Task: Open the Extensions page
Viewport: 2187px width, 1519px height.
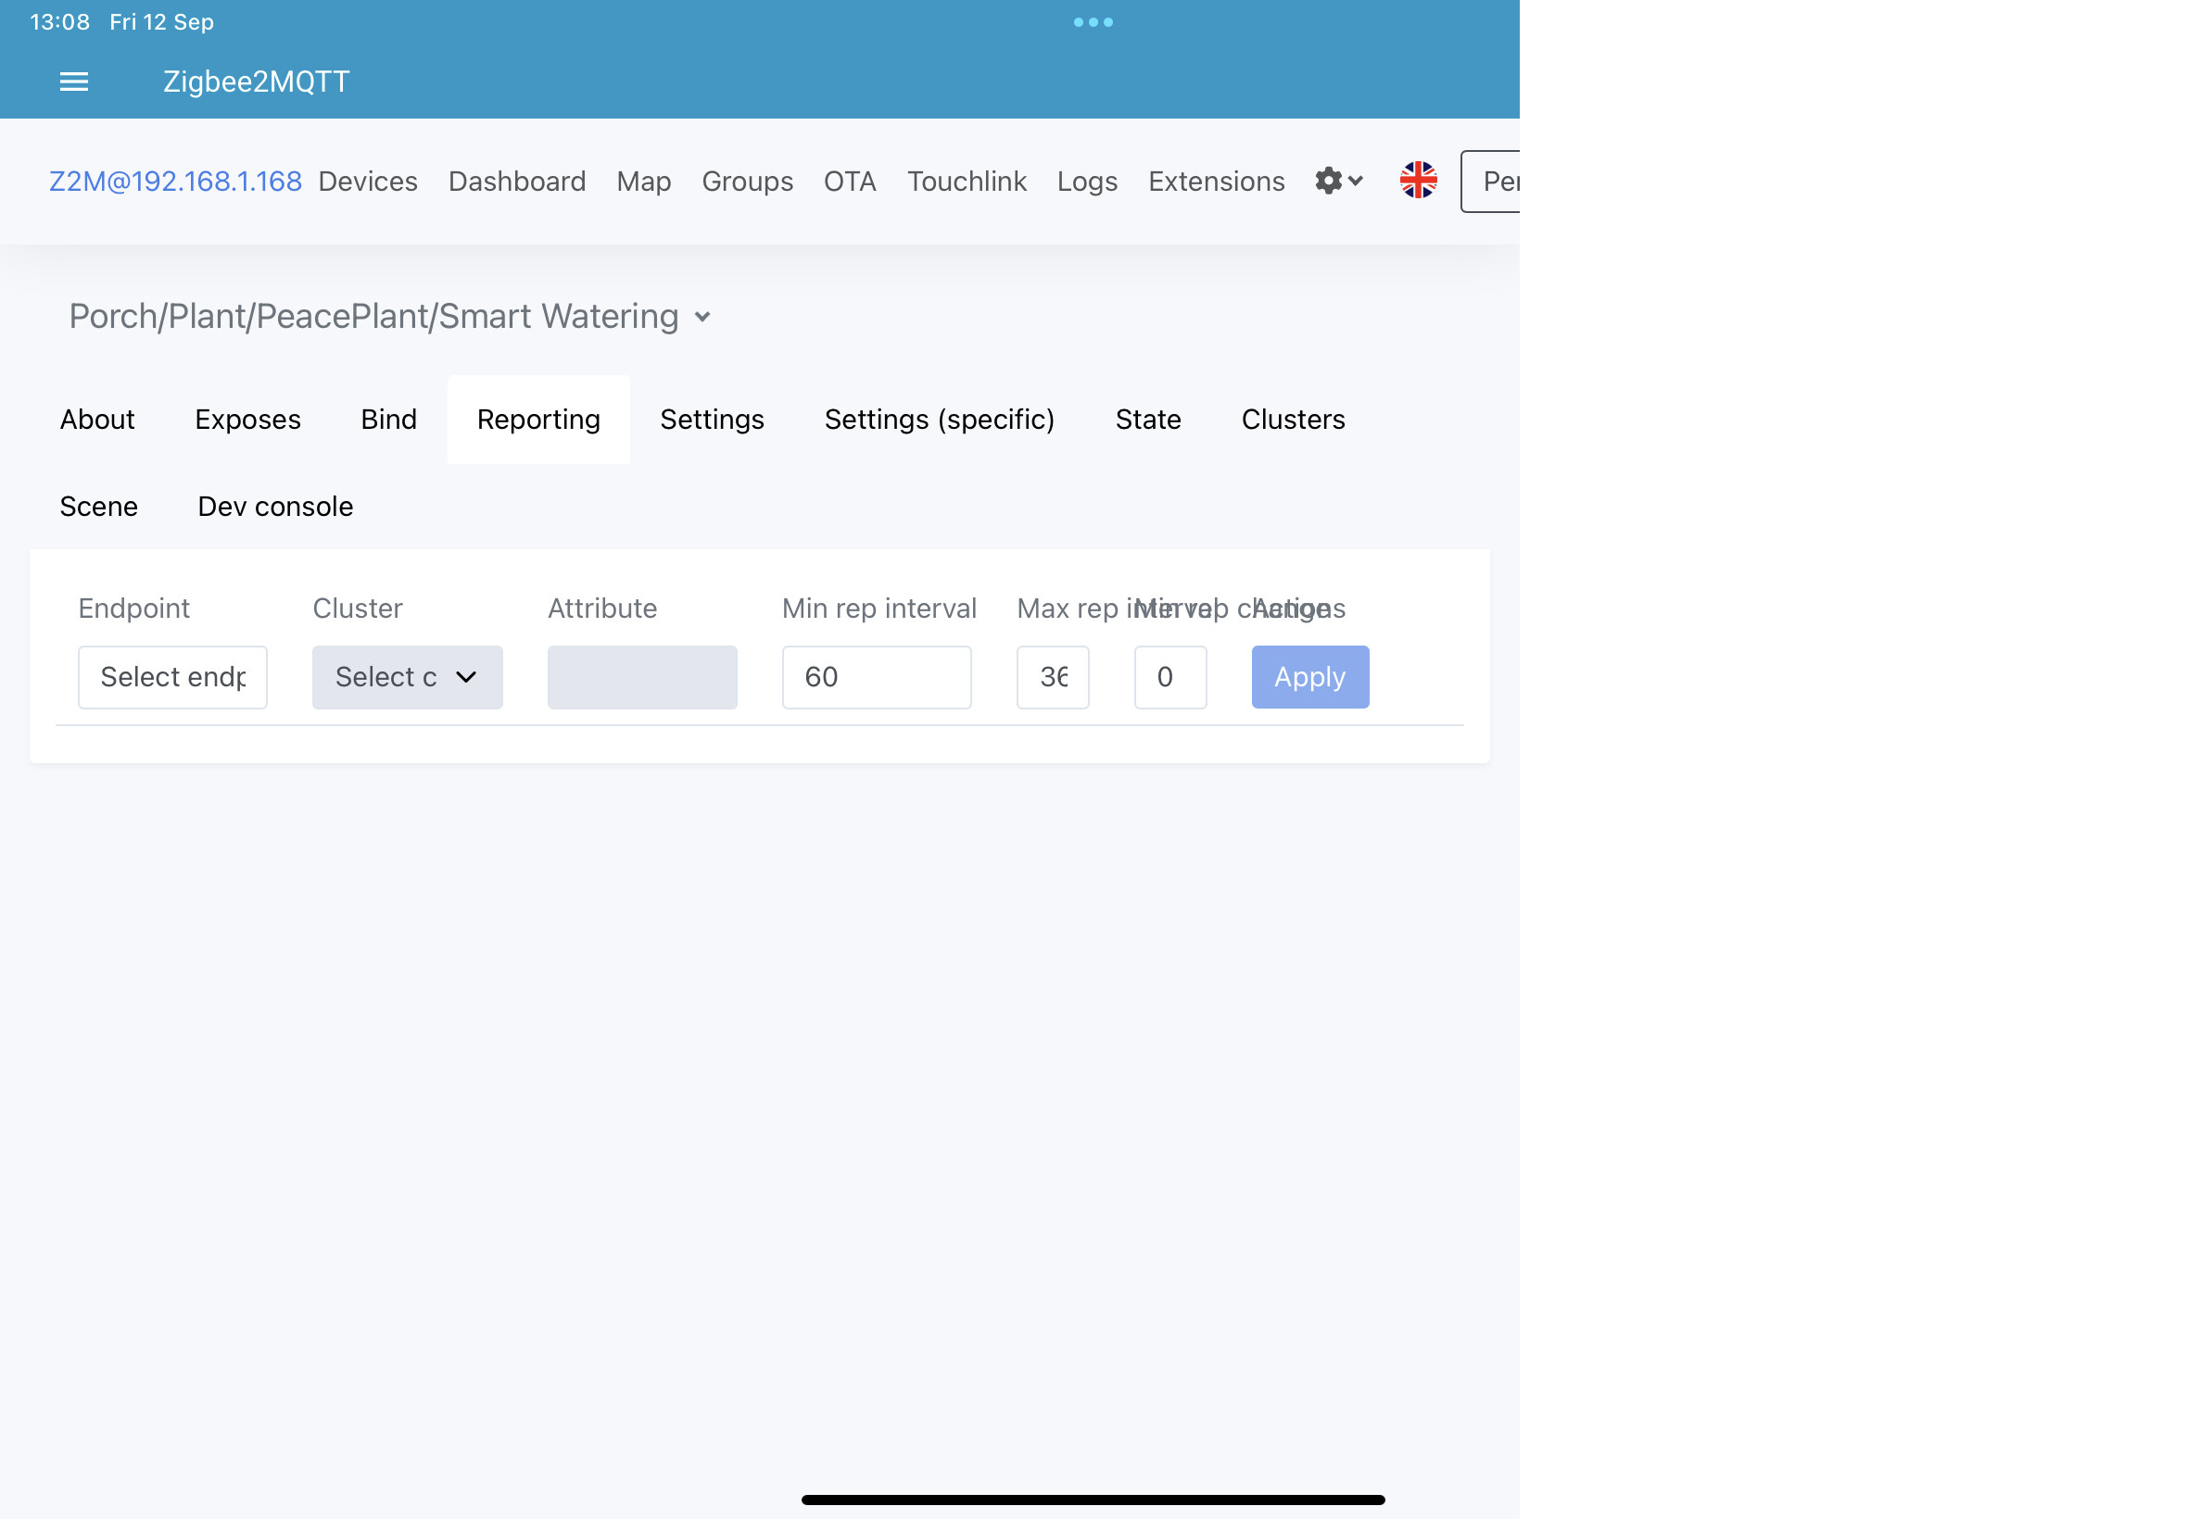Action: click(x=1216, y=181)
